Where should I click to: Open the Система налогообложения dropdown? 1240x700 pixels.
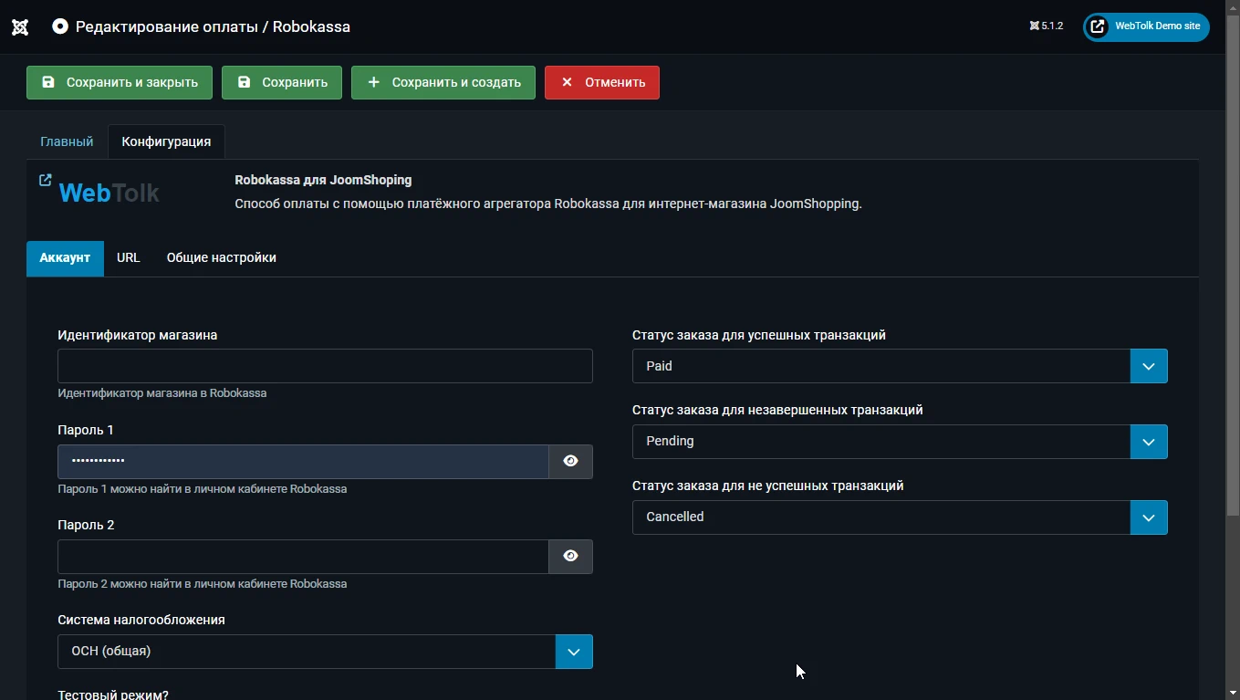click(325, 652)
